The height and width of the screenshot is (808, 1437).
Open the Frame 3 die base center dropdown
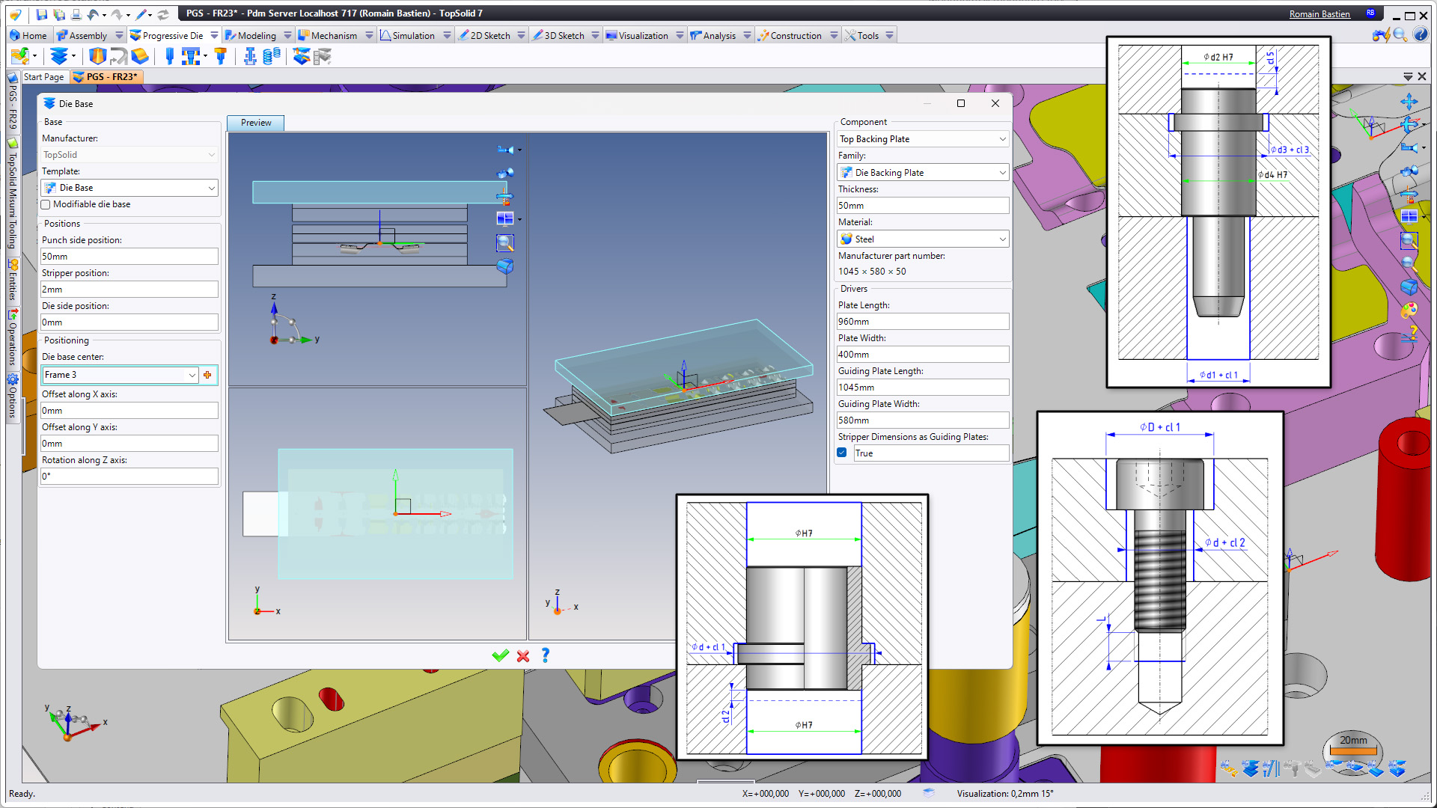[x=192, y=375]
